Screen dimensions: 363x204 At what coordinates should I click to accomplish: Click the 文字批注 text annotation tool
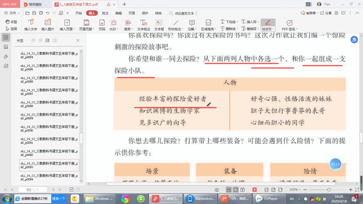point(144,25)
